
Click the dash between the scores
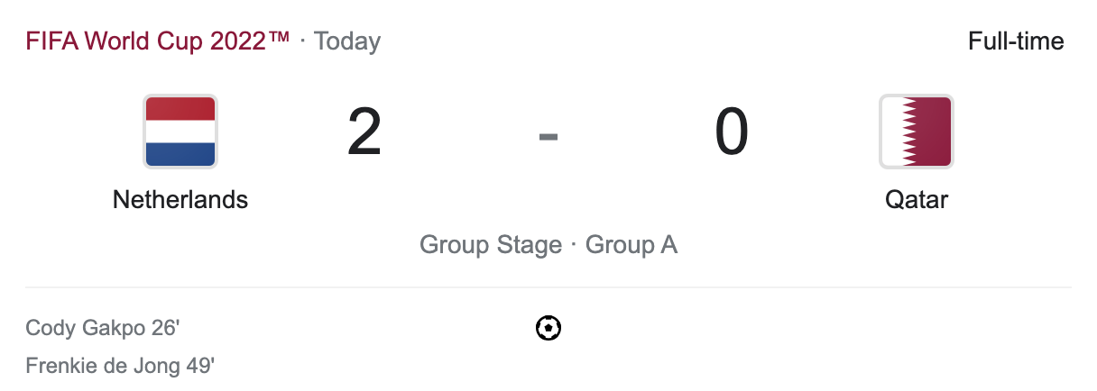click(548, 136)
